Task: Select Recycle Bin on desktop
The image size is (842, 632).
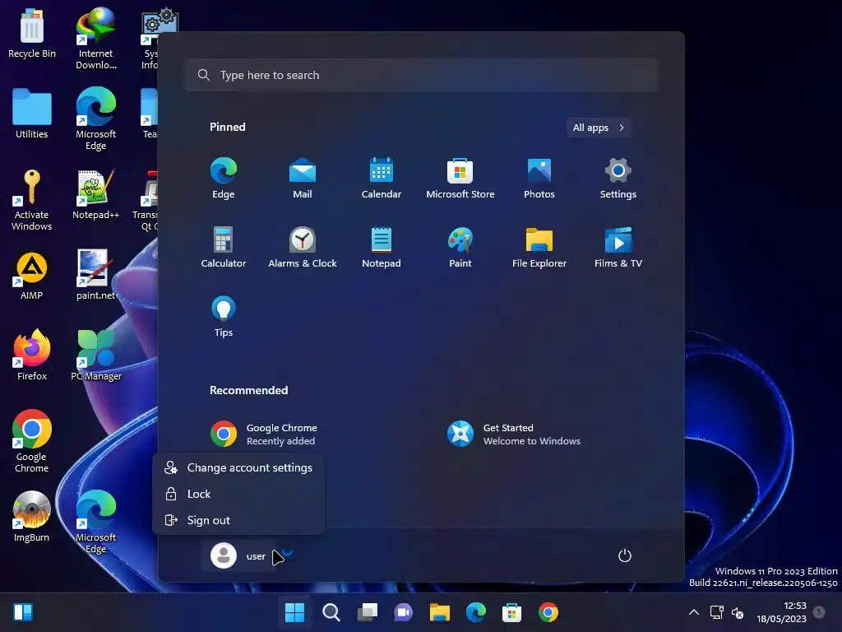Action: click(x=32, y=33)
